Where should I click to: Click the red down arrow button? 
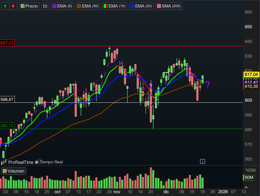13,6
